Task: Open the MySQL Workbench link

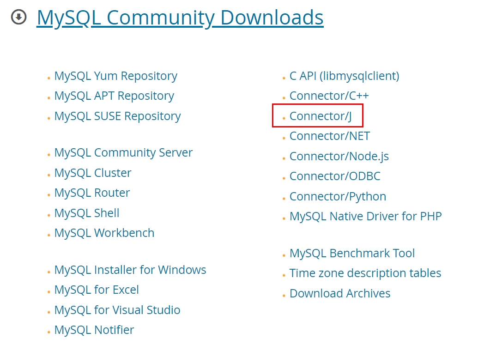Action: [104, 233]
